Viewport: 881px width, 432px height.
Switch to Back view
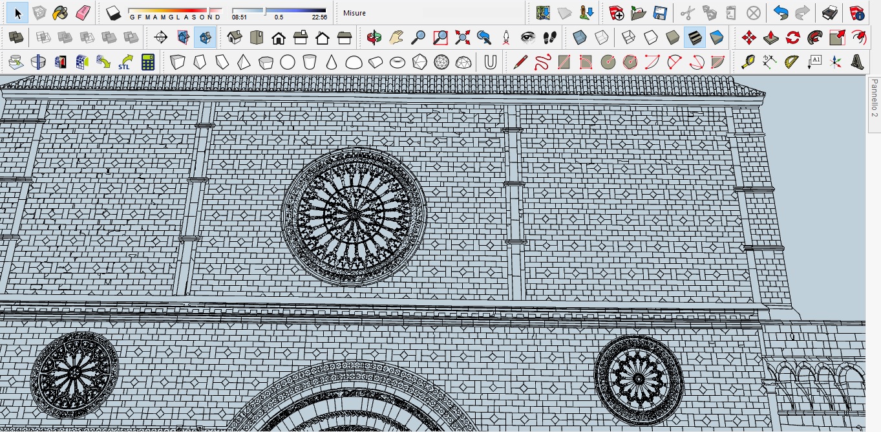click(323, 38)
